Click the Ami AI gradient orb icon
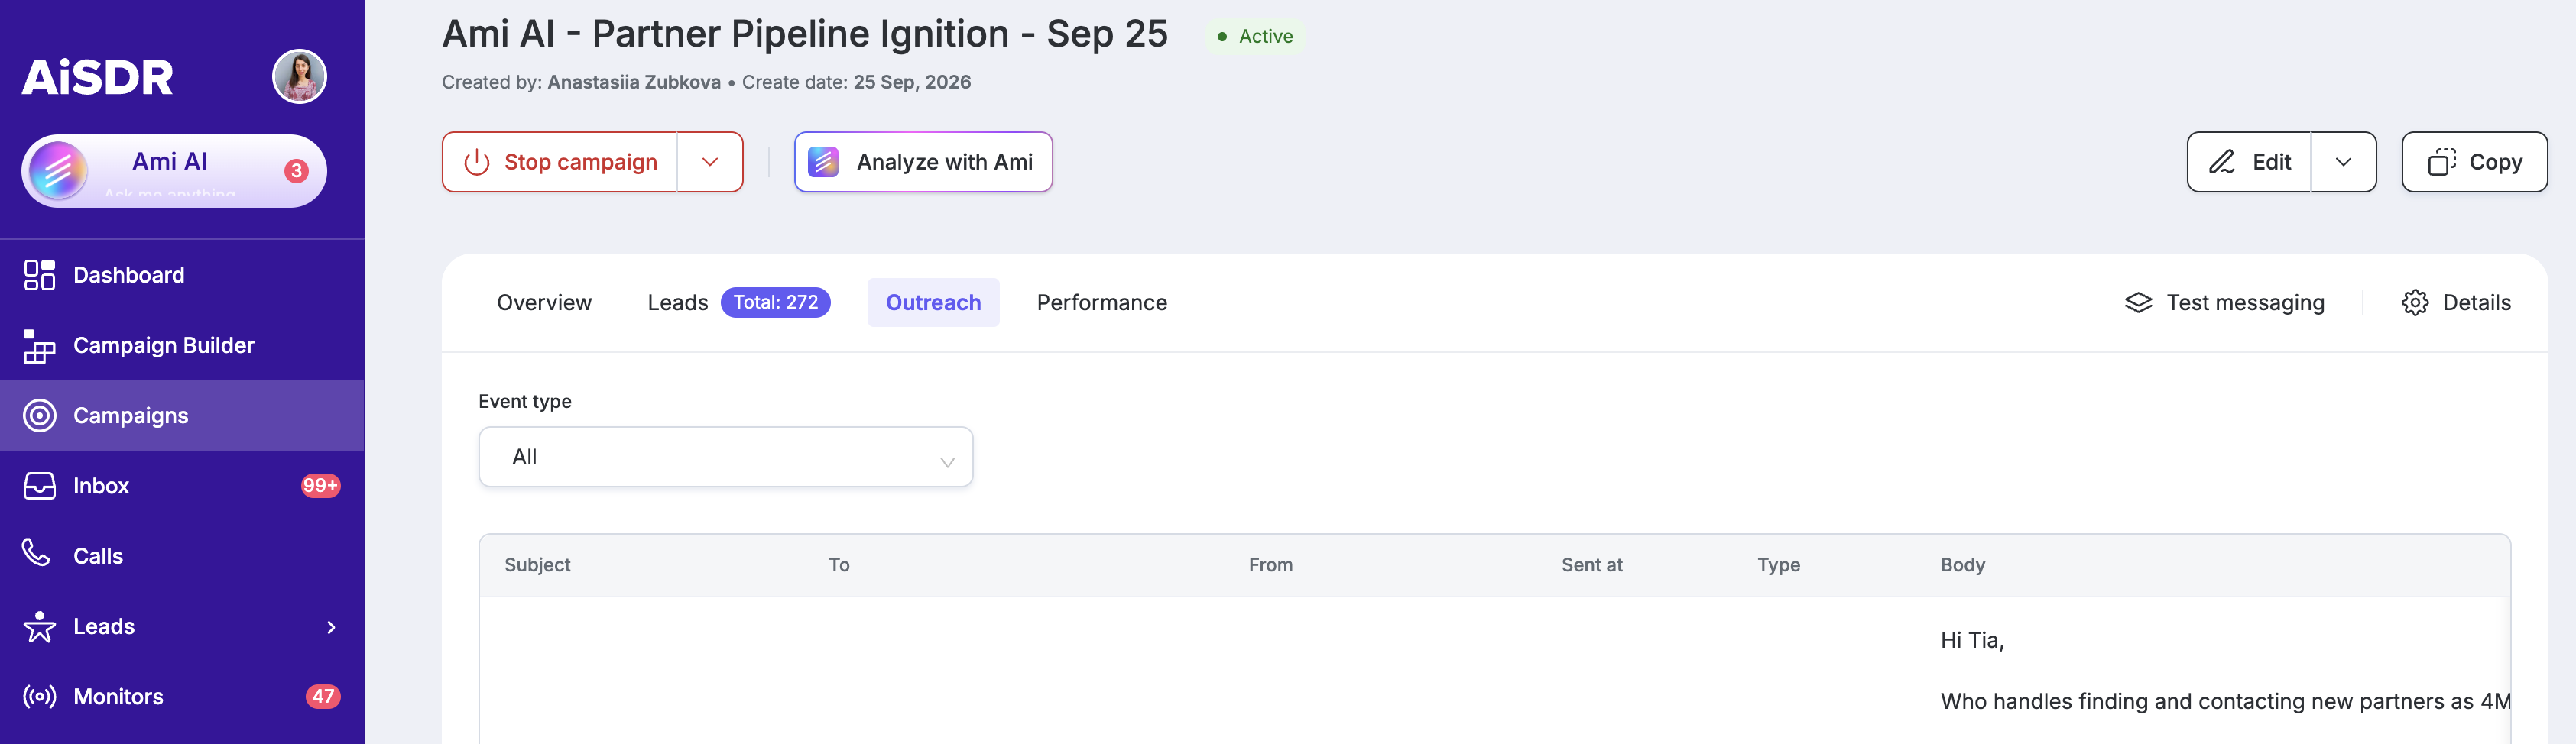The image size is (2576, 744). point(58,171)
